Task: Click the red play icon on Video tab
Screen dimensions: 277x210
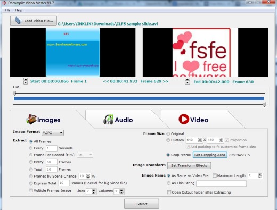Action: click(184, 119)
